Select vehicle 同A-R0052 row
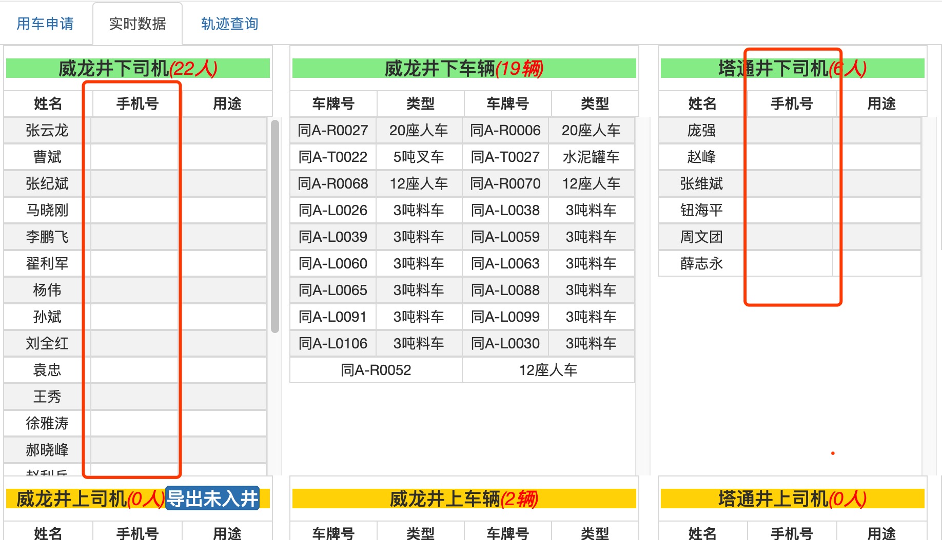 [376, 370]
